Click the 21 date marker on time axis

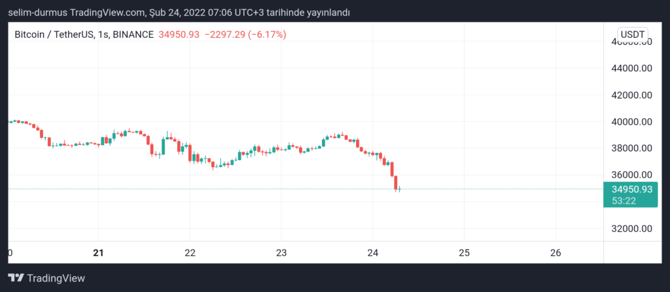(99, 253)
